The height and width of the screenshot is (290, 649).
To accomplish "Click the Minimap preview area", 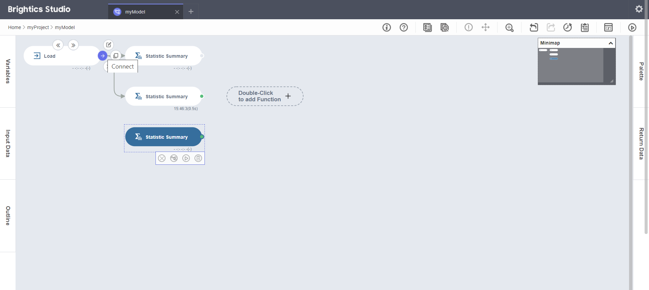I will [577, 66].
